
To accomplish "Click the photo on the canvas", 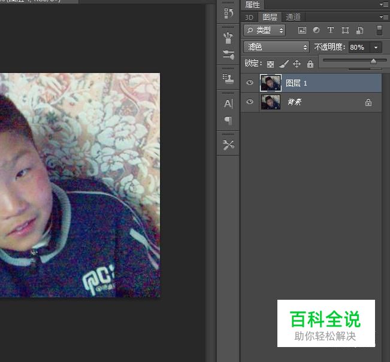I will (x=80, y=185).
